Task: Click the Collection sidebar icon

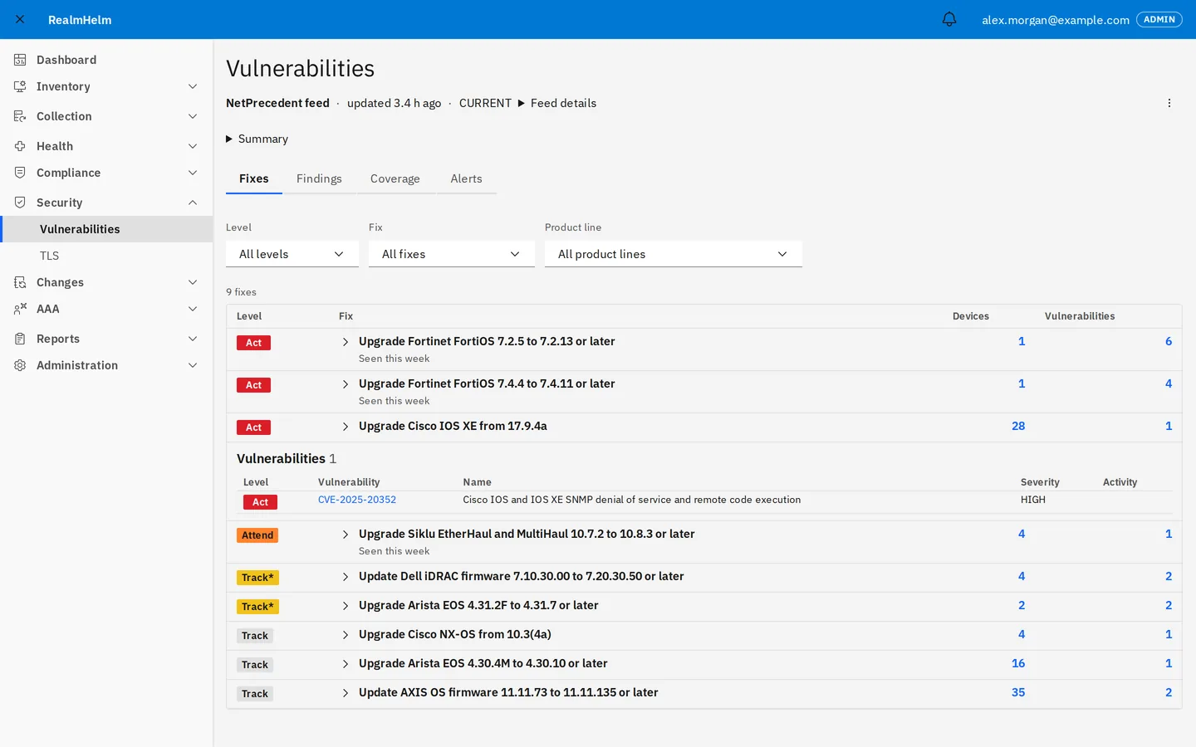Action: coord(20,116)
